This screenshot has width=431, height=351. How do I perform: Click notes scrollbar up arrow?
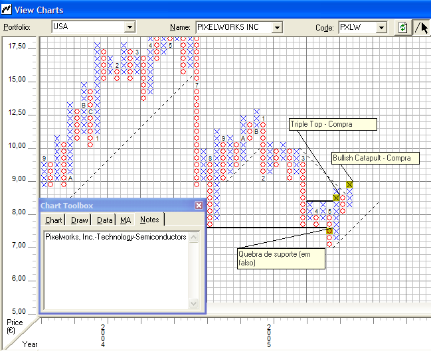pyautogui.click(x=194, y=237)
